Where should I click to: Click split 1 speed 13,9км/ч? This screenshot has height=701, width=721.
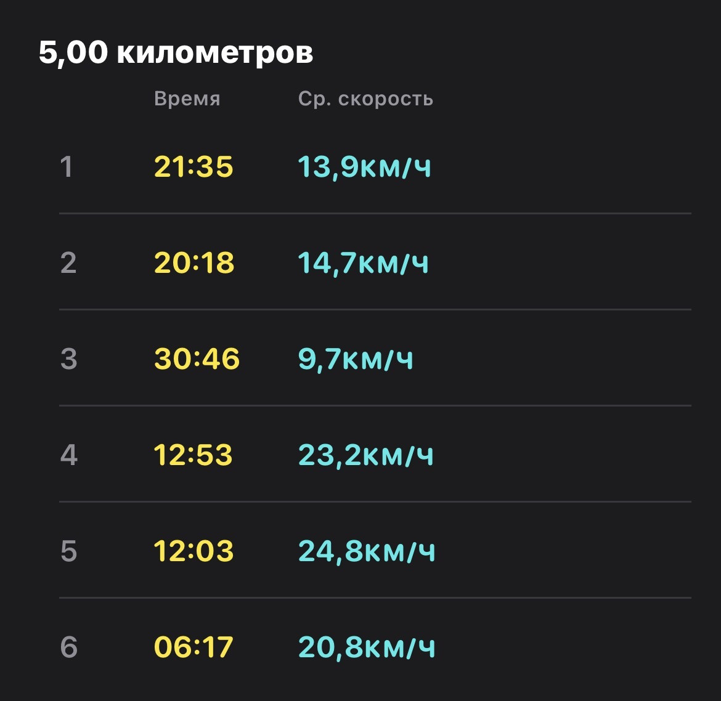click(365, 166)
